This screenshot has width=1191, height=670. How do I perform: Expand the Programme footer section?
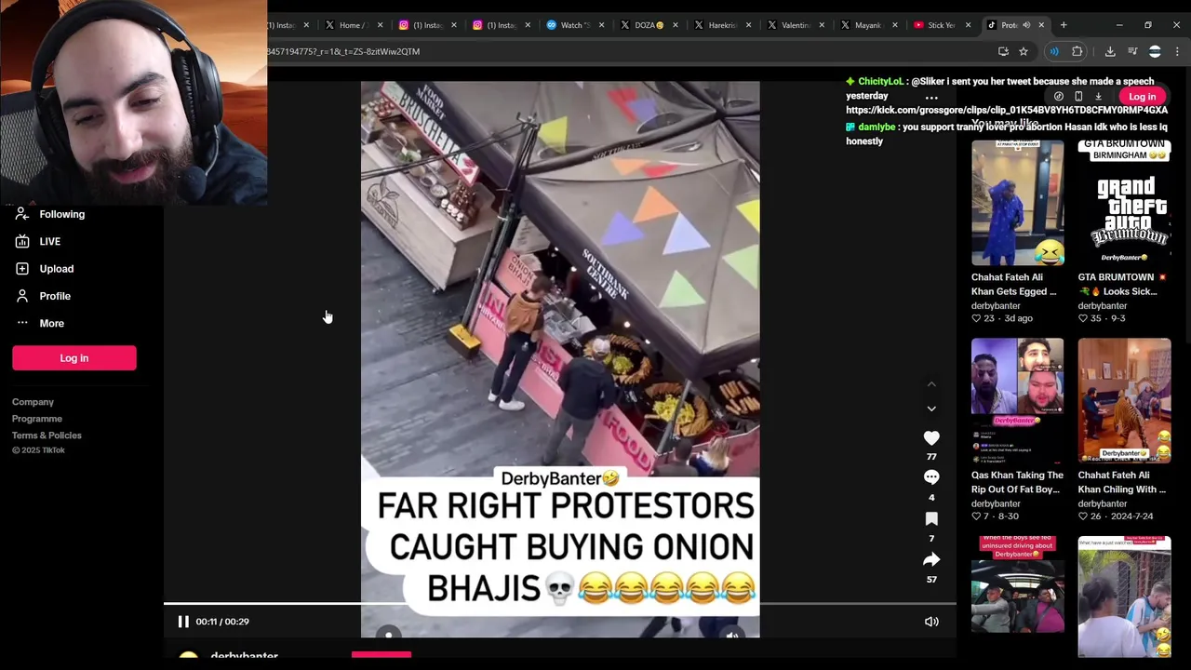pos(37,419)
